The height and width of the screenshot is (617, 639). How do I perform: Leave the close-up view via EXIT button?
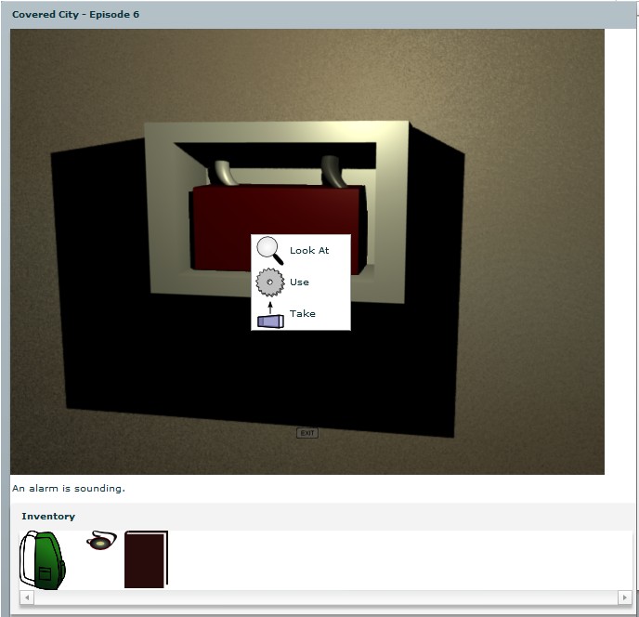click(307, 433)
